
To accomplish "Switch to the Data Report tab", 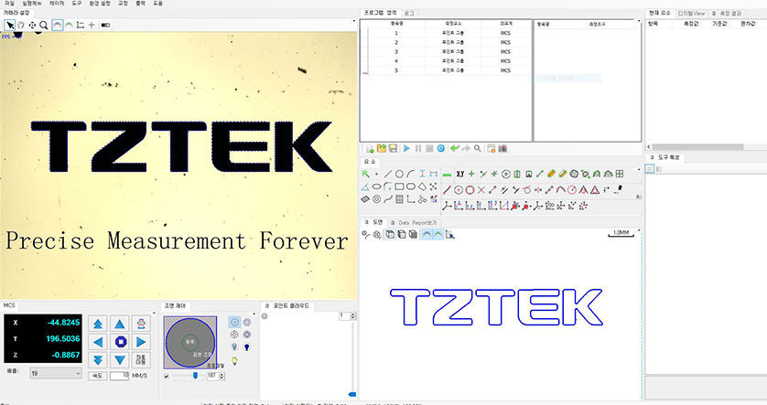I will [x=414, y=223].
